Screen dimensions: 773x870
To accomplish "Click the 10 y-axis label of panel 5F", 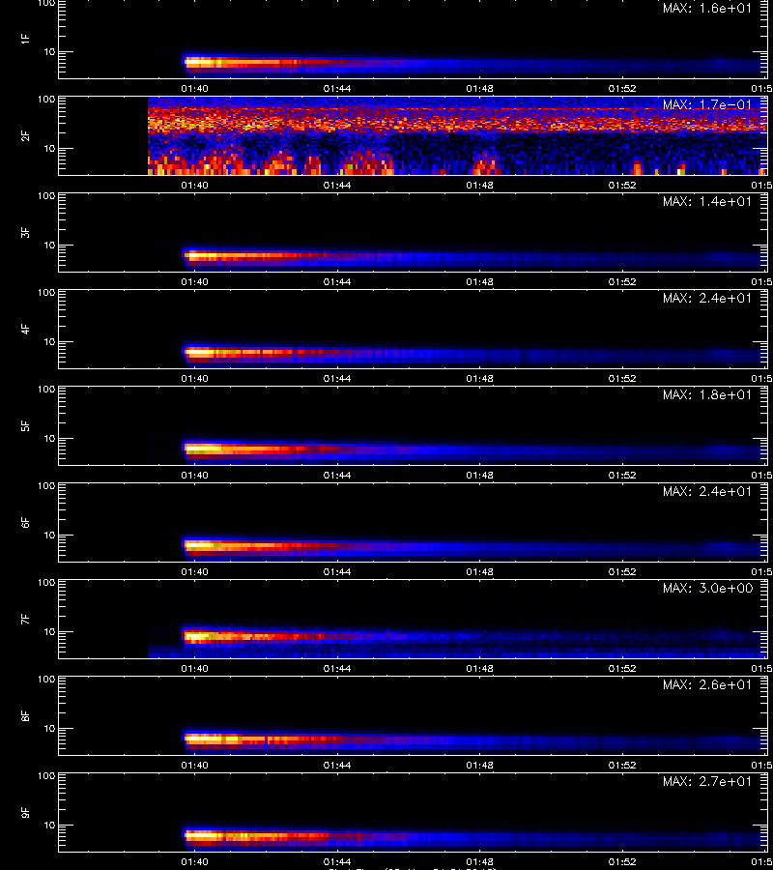I will pos(49,438).
